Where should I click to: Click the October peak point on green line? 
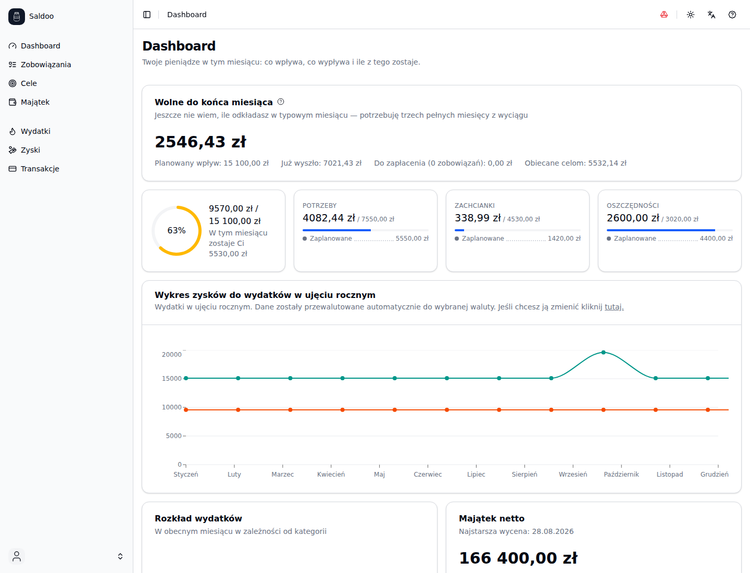click(x=604, y=353)
